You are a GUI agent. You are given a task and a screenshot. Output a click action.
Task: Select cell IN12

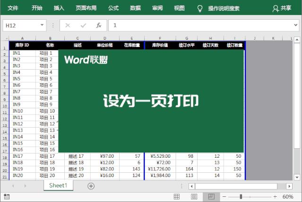(22, 124)
